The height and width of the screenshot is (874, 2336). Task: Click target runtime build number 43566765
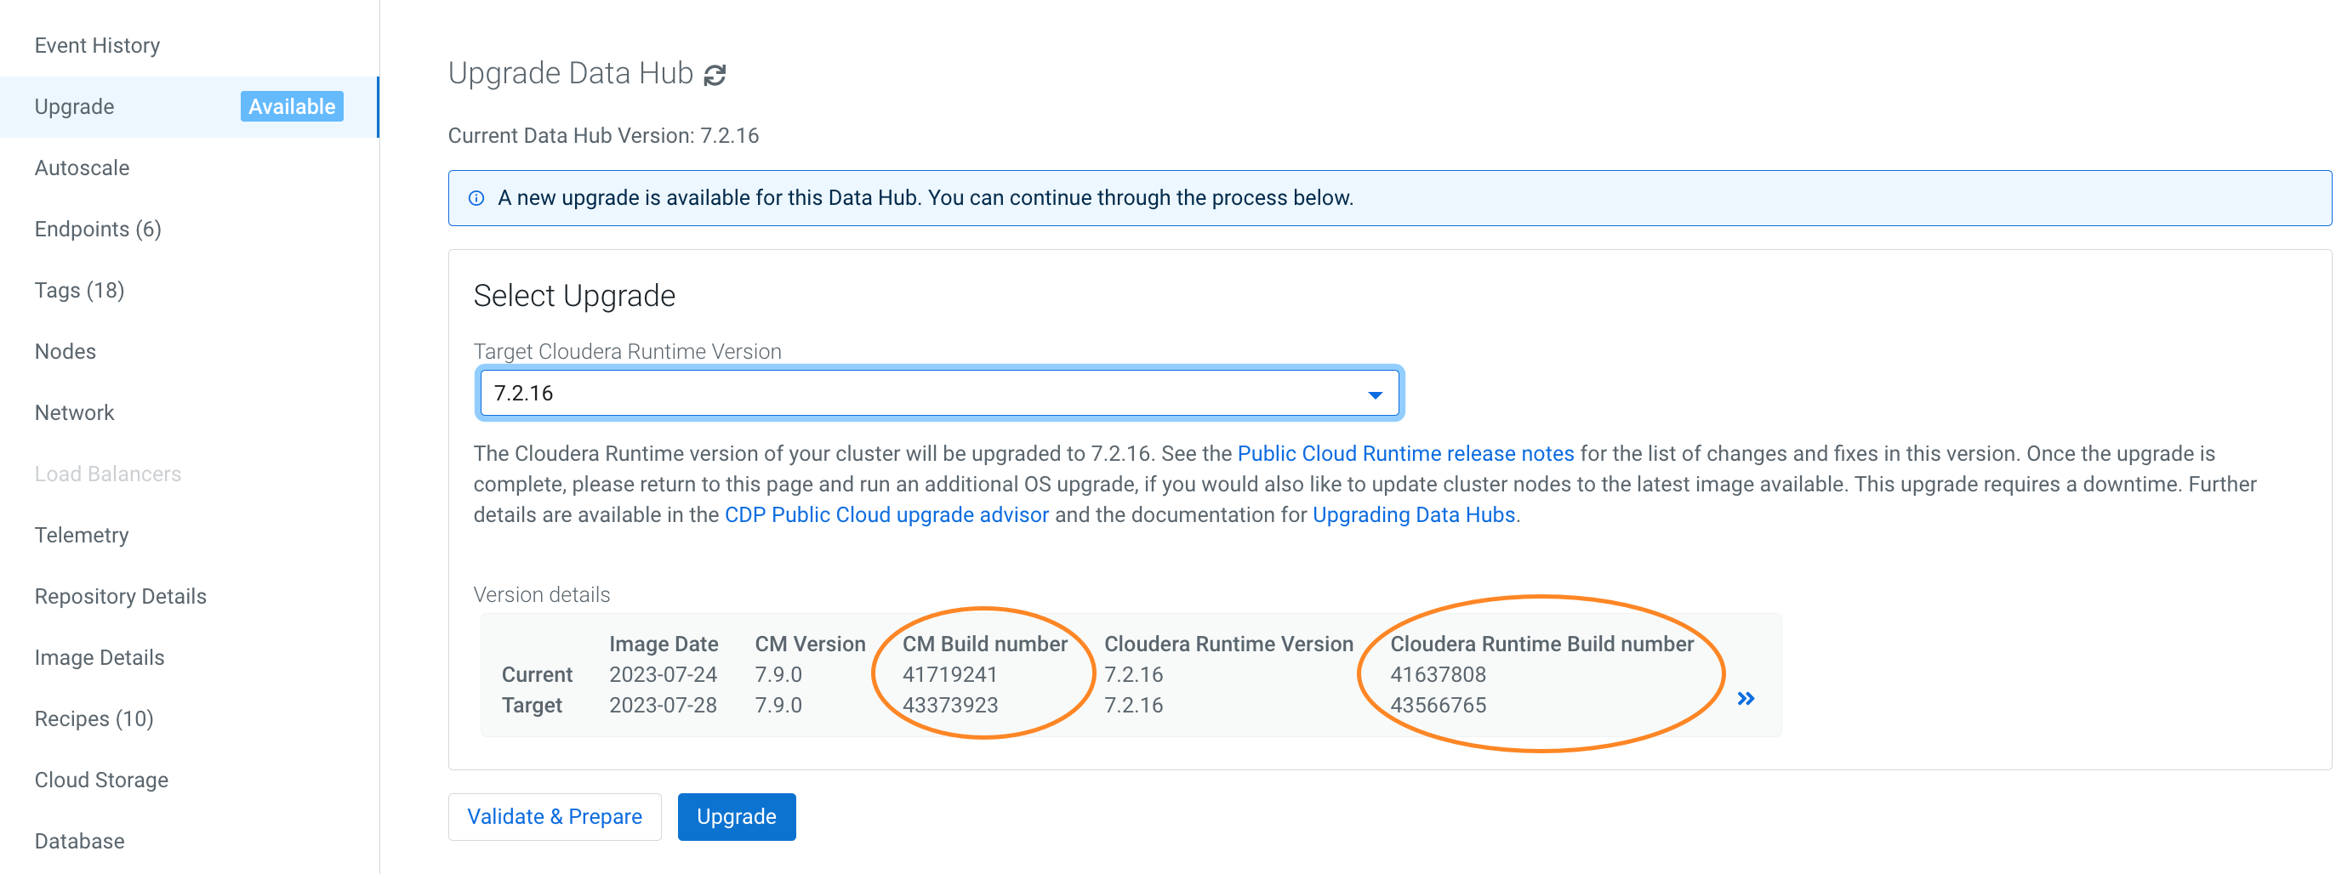(x=1439, y=706)
